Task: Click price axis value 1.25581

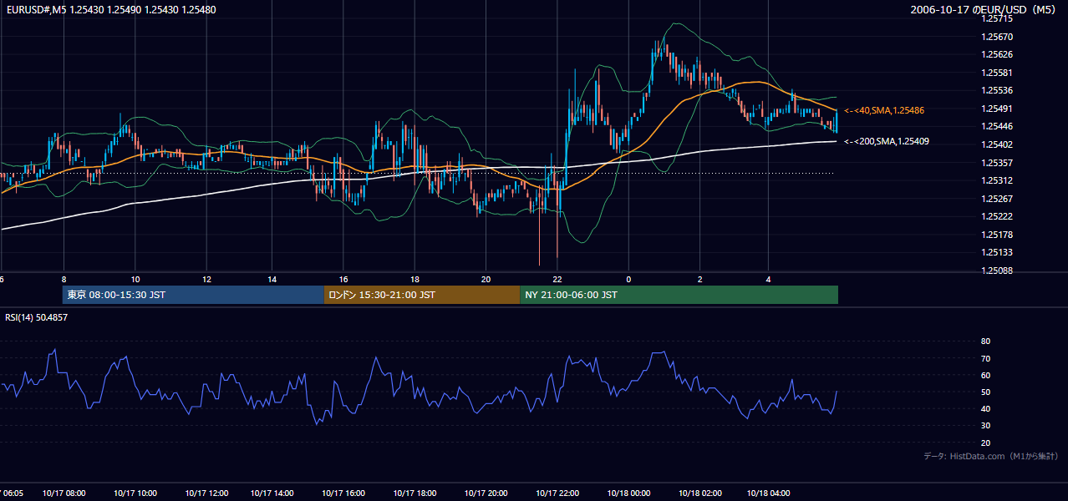Action: pyautogui.click(x=997, y=73)
